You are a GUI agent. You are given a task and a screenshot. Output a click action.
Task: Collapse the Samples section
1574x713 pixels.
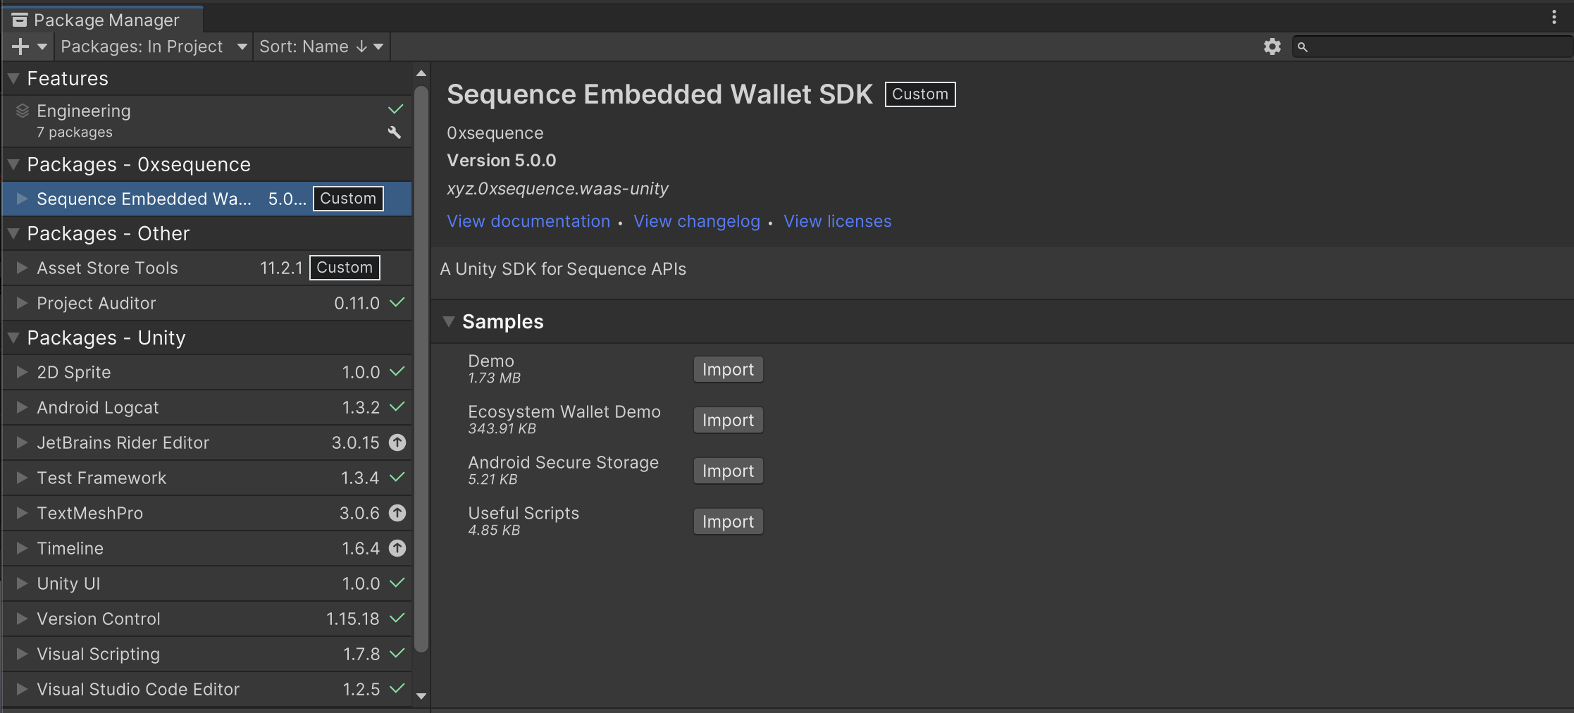448,321
